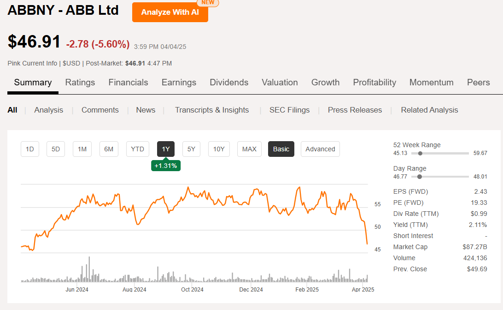
Task: Select the News filter
Action: [x=146, y=110]
